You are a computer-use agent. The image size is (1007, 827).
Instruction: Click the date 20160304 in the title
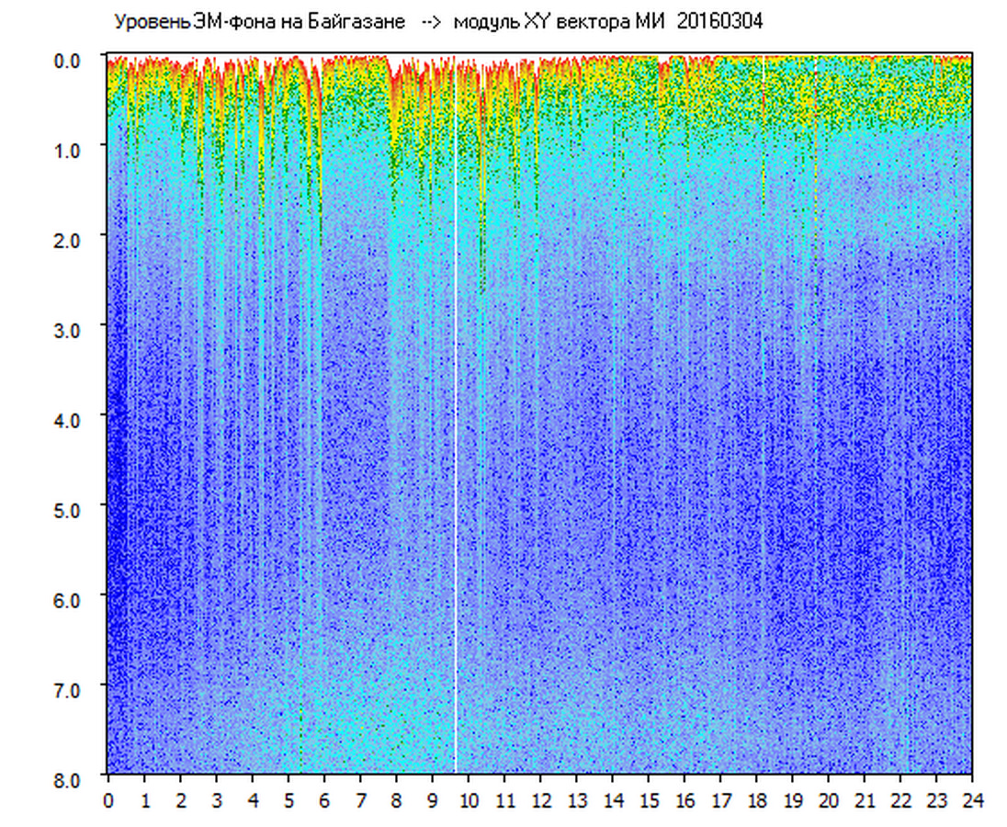(x=719, y=22)
